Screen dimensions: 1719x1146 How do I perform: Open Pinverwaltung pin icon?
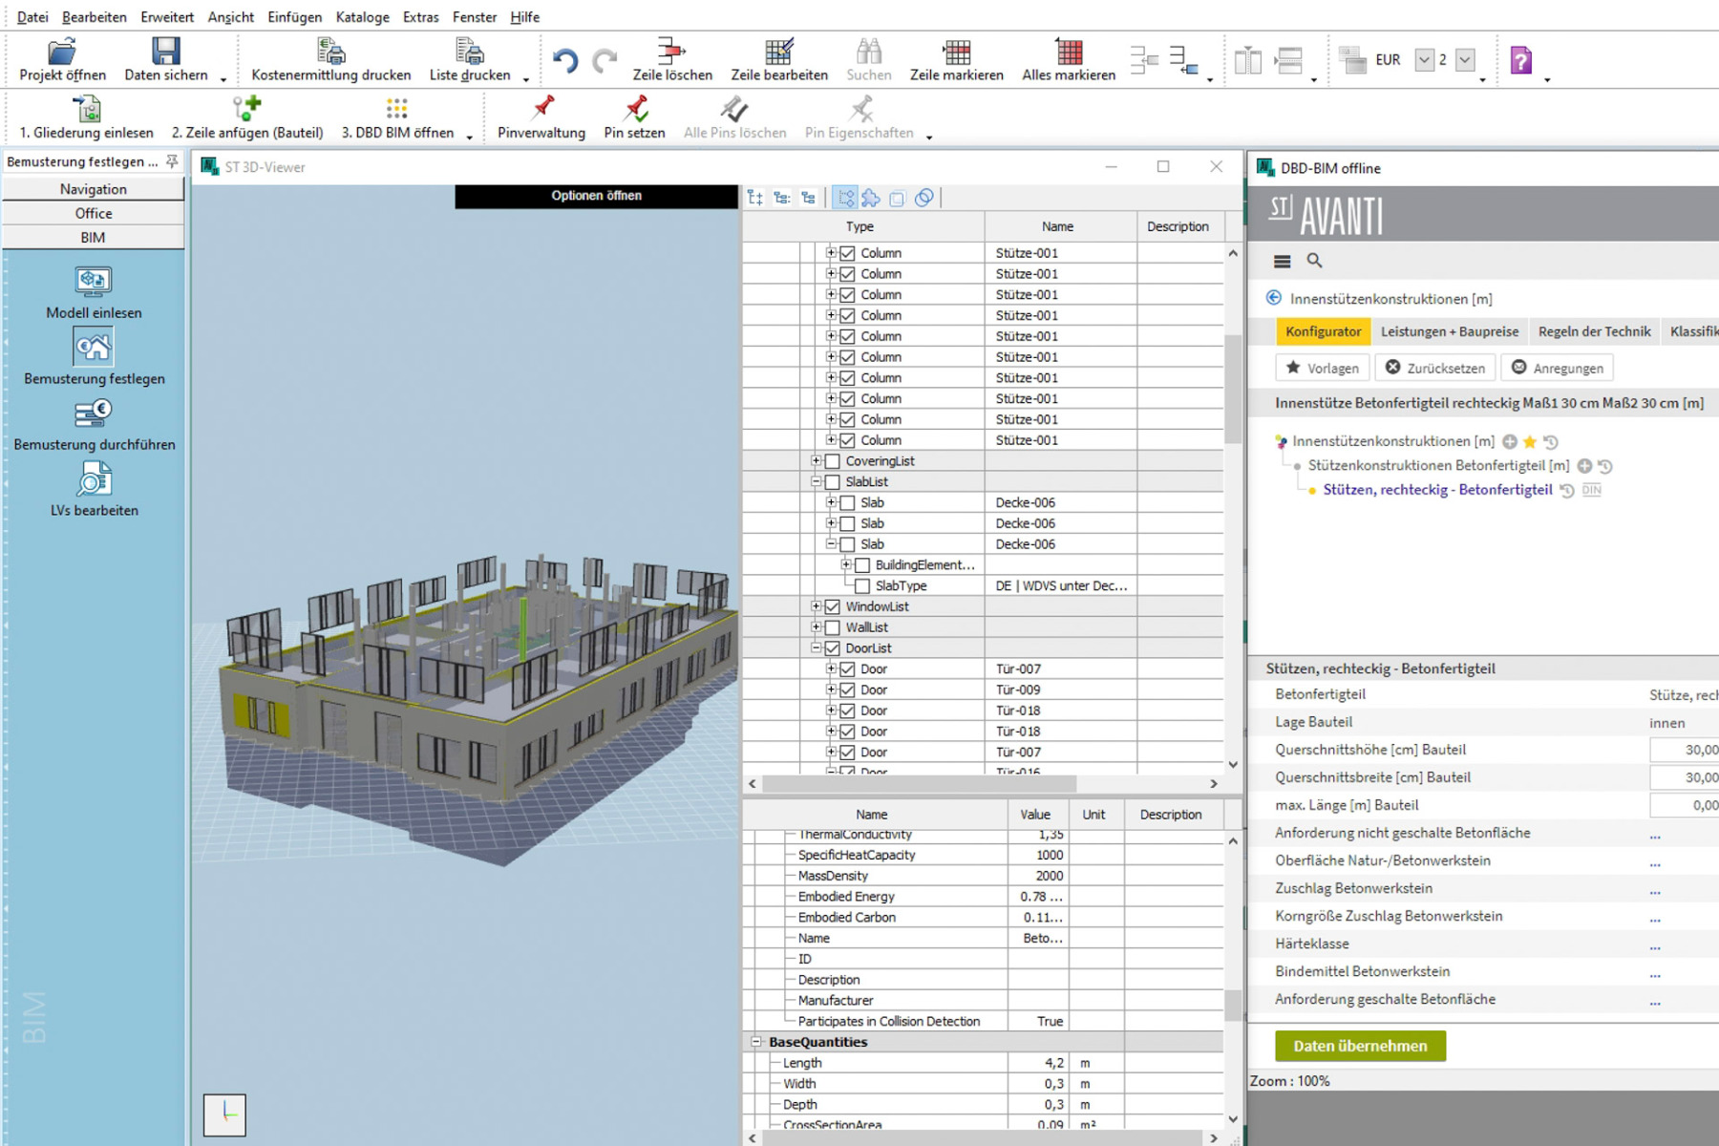pyautogui.click(x=541, y=110)
